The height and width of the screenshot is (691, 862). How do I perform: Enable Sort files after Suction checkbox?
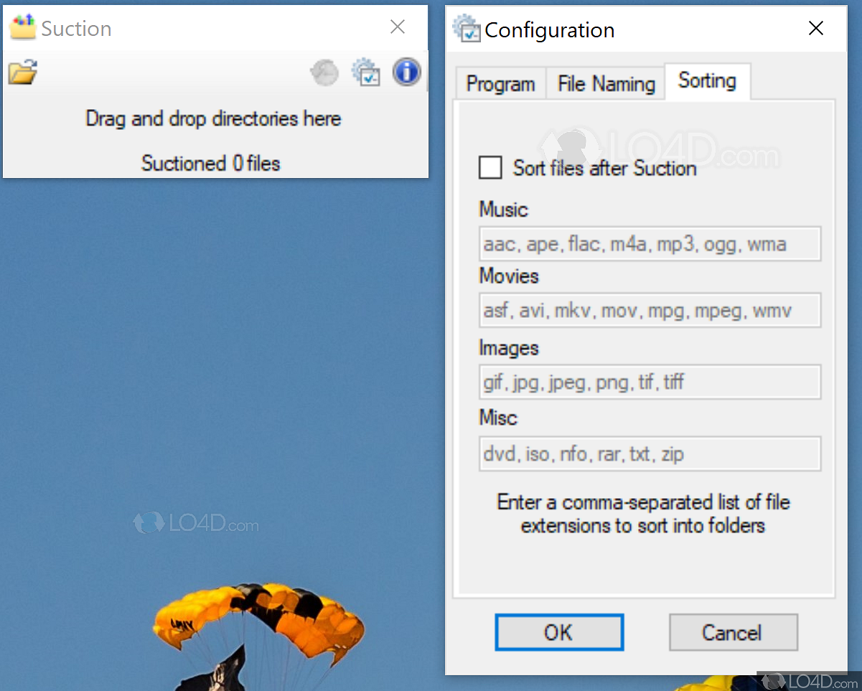coord(491,168)
